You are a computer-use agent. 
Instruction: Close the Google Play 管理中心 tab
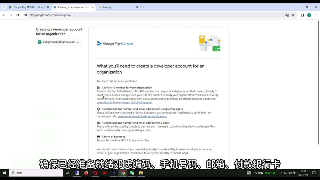tap(48, 7)
